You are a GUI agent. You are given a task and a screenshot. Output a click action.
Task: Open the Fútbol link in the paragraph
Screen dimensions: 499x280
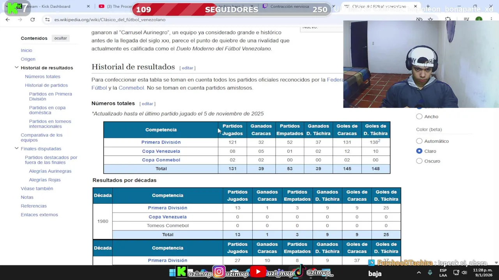[x=99, y=88]
